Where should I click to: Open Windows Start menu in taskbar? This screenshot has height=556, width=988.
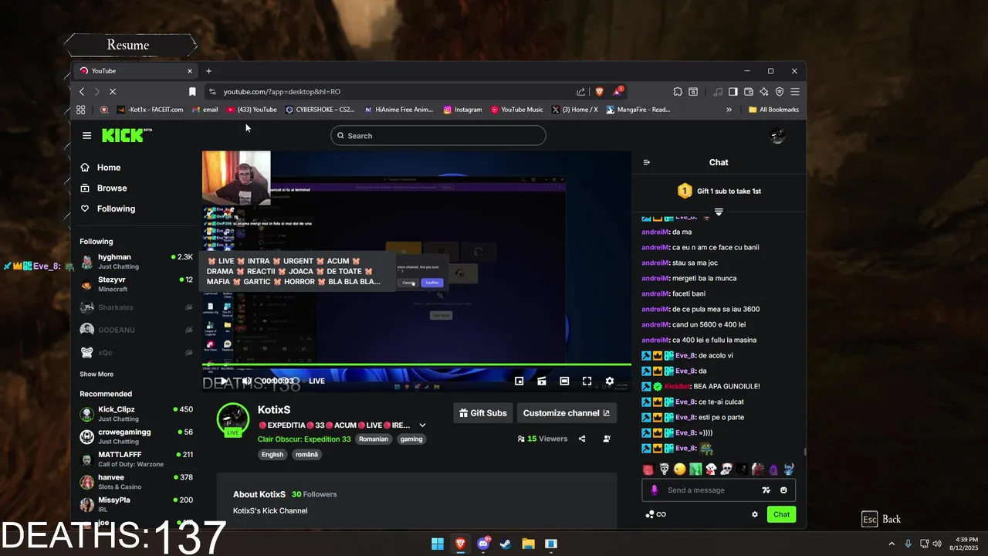[x=438, y=544]
